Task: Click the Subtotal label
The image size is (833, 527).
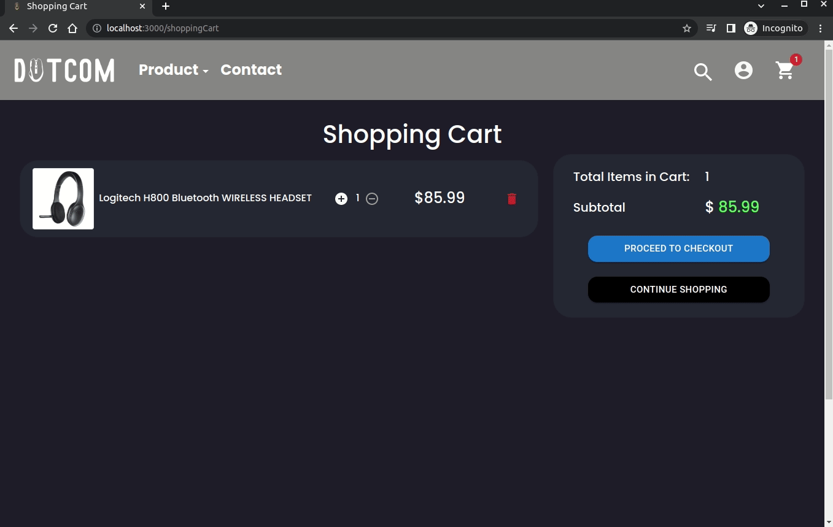Action: pyautogui.click(x=599, y=207)
